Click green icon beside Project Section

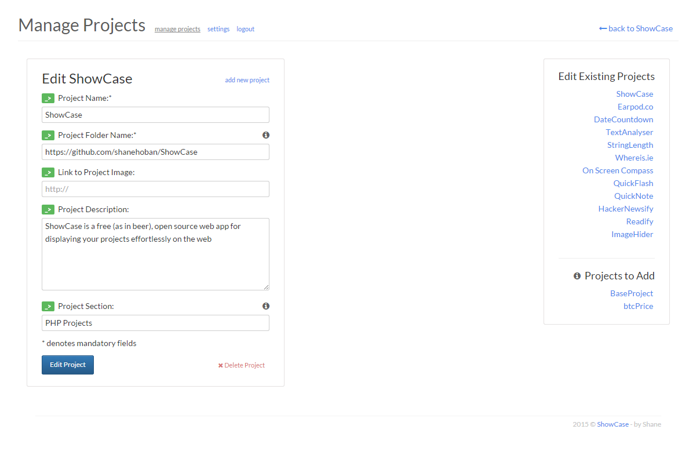click(x=48, y=307)
